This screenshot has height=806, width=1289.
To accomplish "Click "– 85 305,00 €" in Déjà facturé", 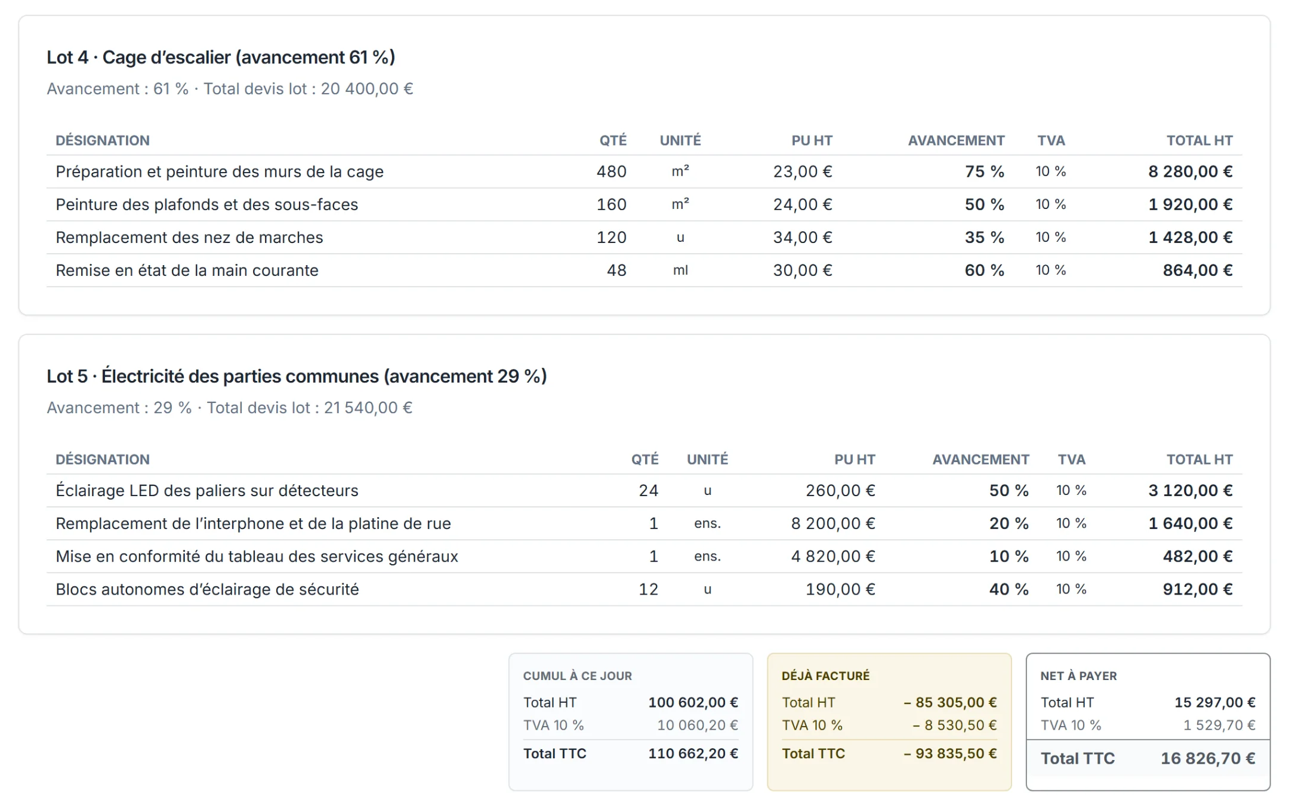I will (950, 703).
